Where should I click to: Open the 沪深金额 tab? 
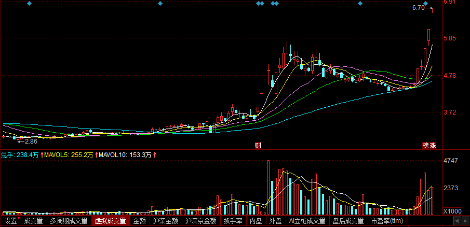165,221
